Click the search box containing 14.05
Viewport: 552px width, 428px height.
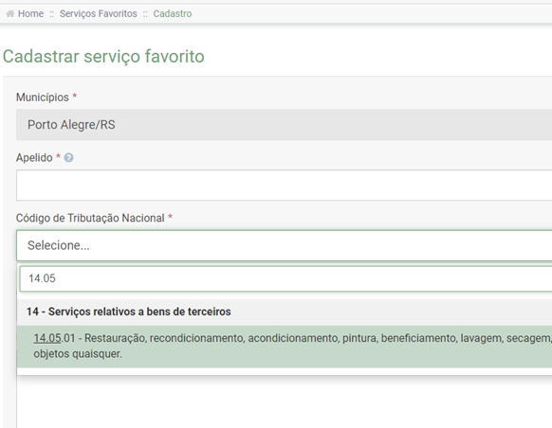pyautogui.click(x=285, y=278)
